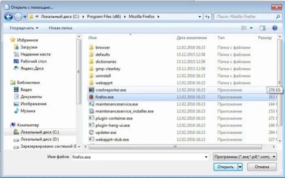The width and height of the screenshot is (285, 178).
Task: Select the firefox.exe Firefox logo icon
Action: (x=91, y=97)
